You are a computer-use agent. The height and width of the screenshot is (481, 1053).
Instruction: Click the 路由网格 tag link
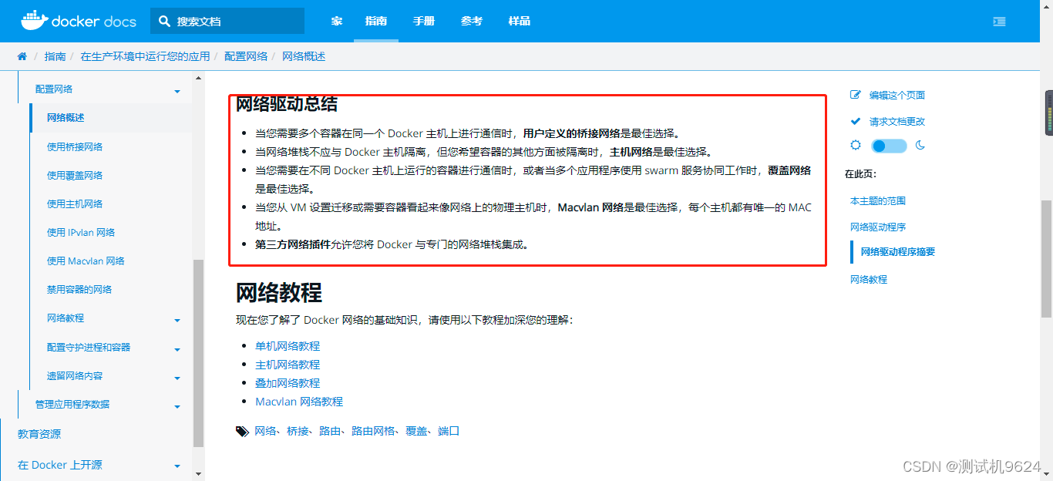(x=373, y=431)
